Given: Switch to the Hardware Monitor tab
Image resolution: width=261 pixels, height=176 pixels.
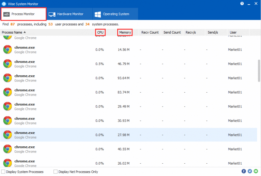Looking at the screenshot, I should tap(69, 14).
